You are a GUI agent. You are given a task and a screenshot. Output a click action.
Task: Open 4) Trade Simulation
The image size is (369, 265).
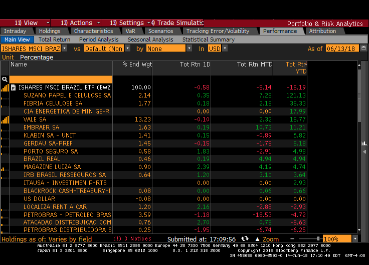pos(177,23)
